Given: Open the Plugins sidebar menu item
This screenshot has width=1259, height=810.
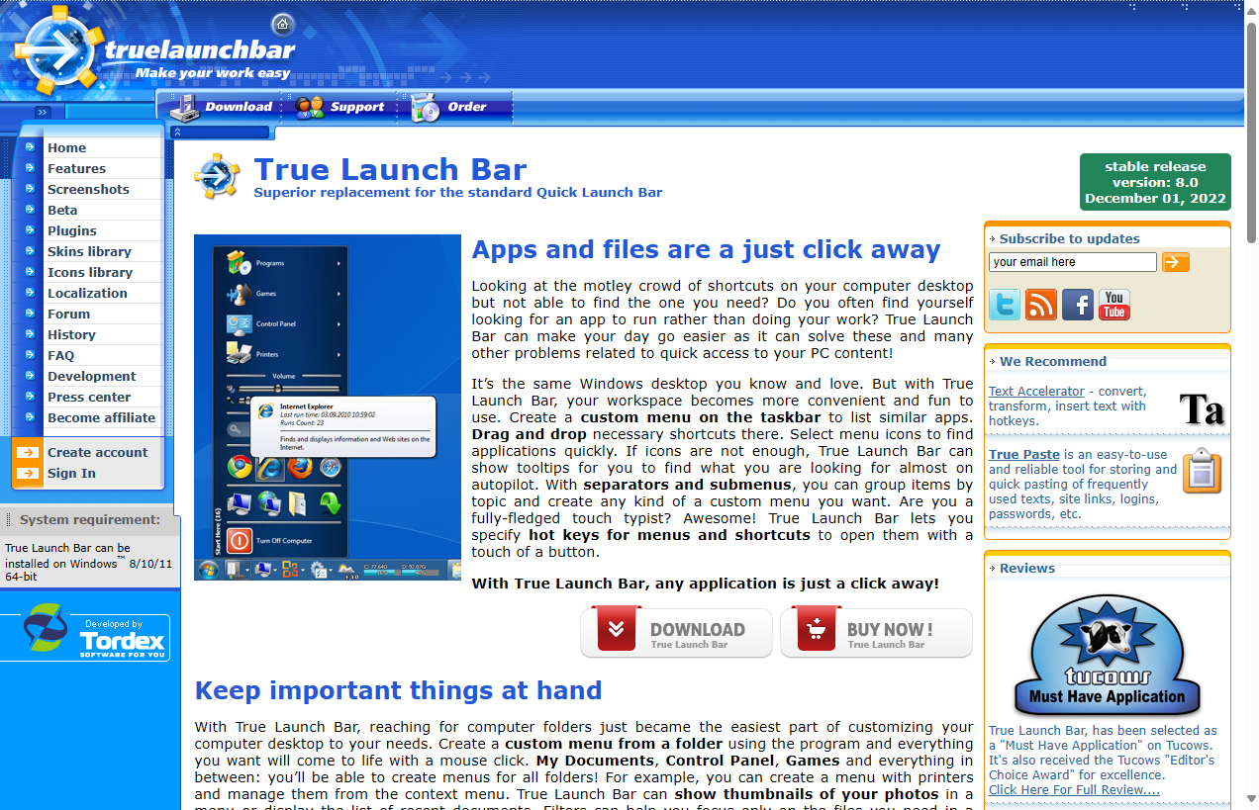Looking at the screenshot, I should pos(72,230).
